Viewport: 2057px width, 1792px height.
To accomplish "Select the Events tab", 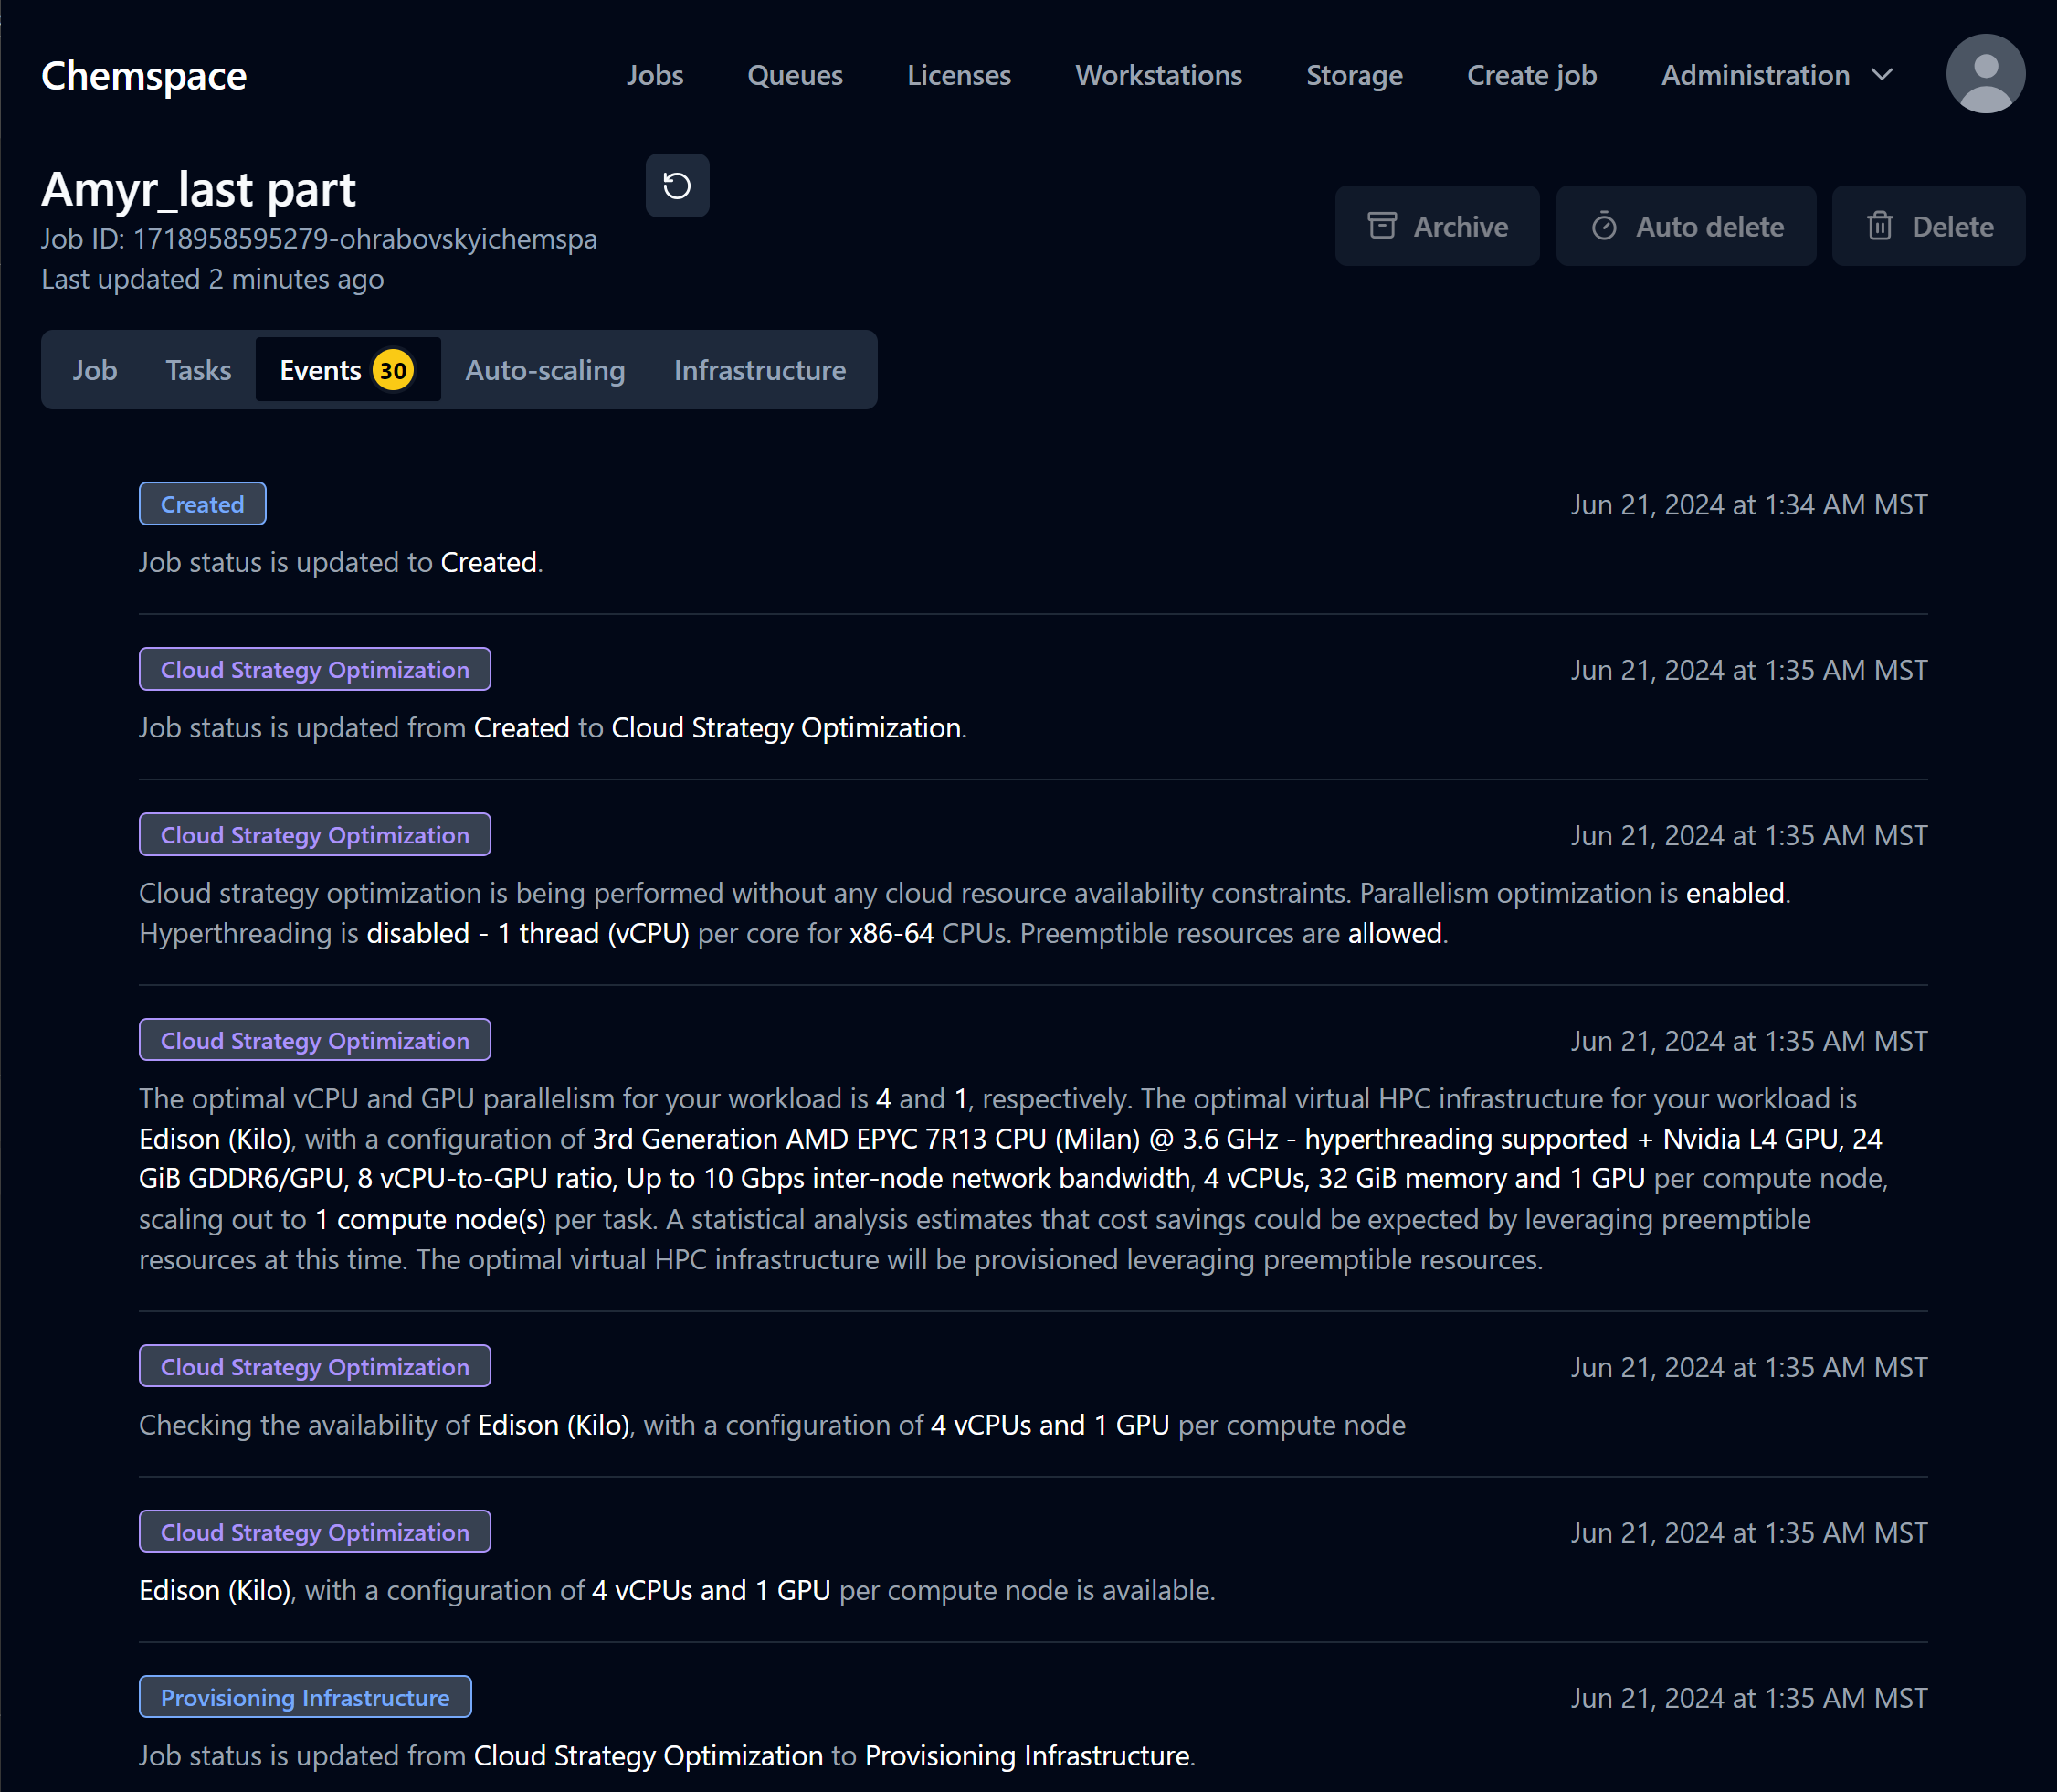I will 348,370.
